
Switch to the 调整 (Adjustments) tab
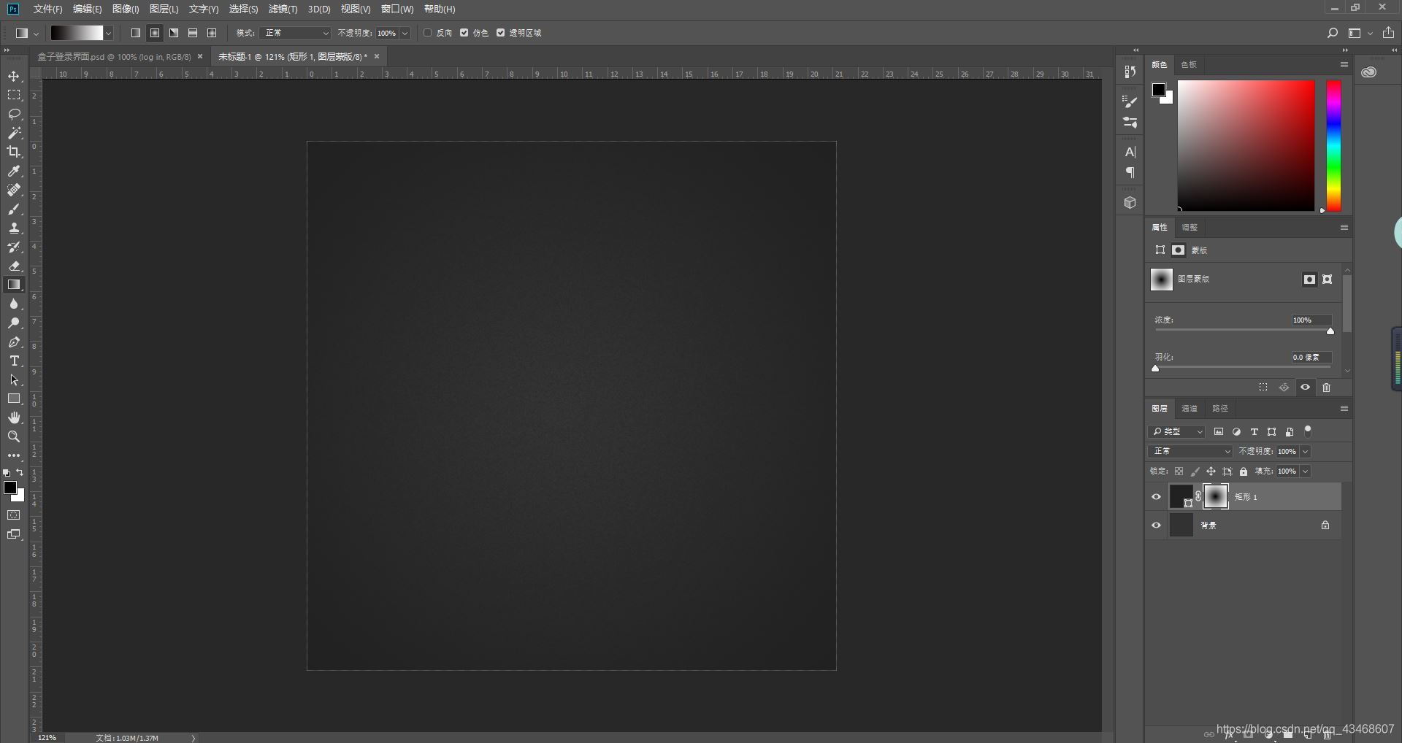(1190, 228)
